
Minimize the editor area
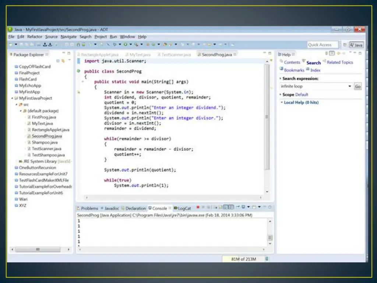coord(264,53)
